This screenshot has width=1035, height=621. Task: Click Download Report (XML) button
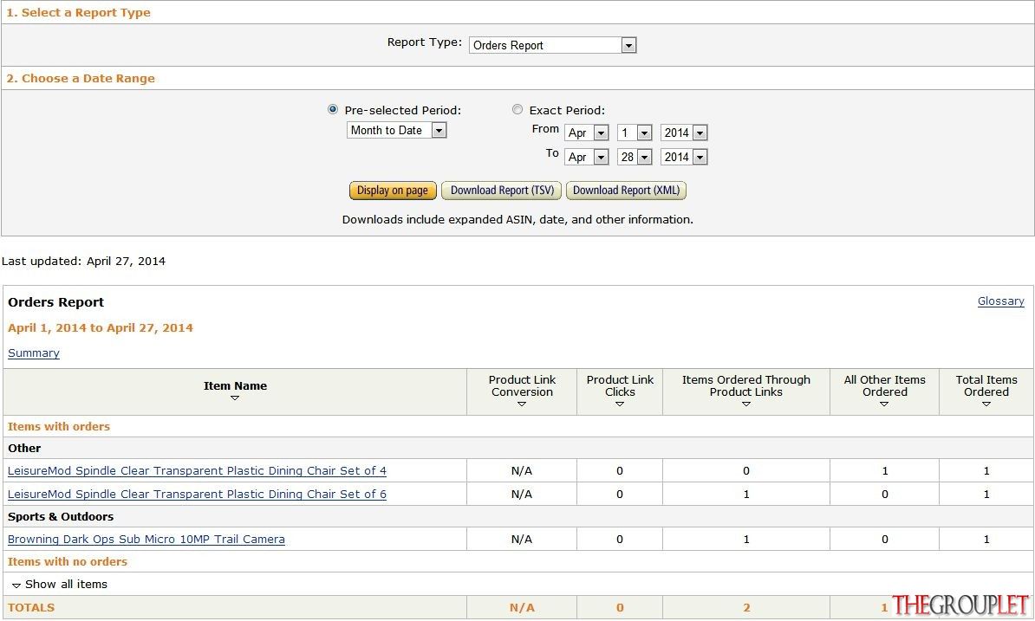(626, 191)
